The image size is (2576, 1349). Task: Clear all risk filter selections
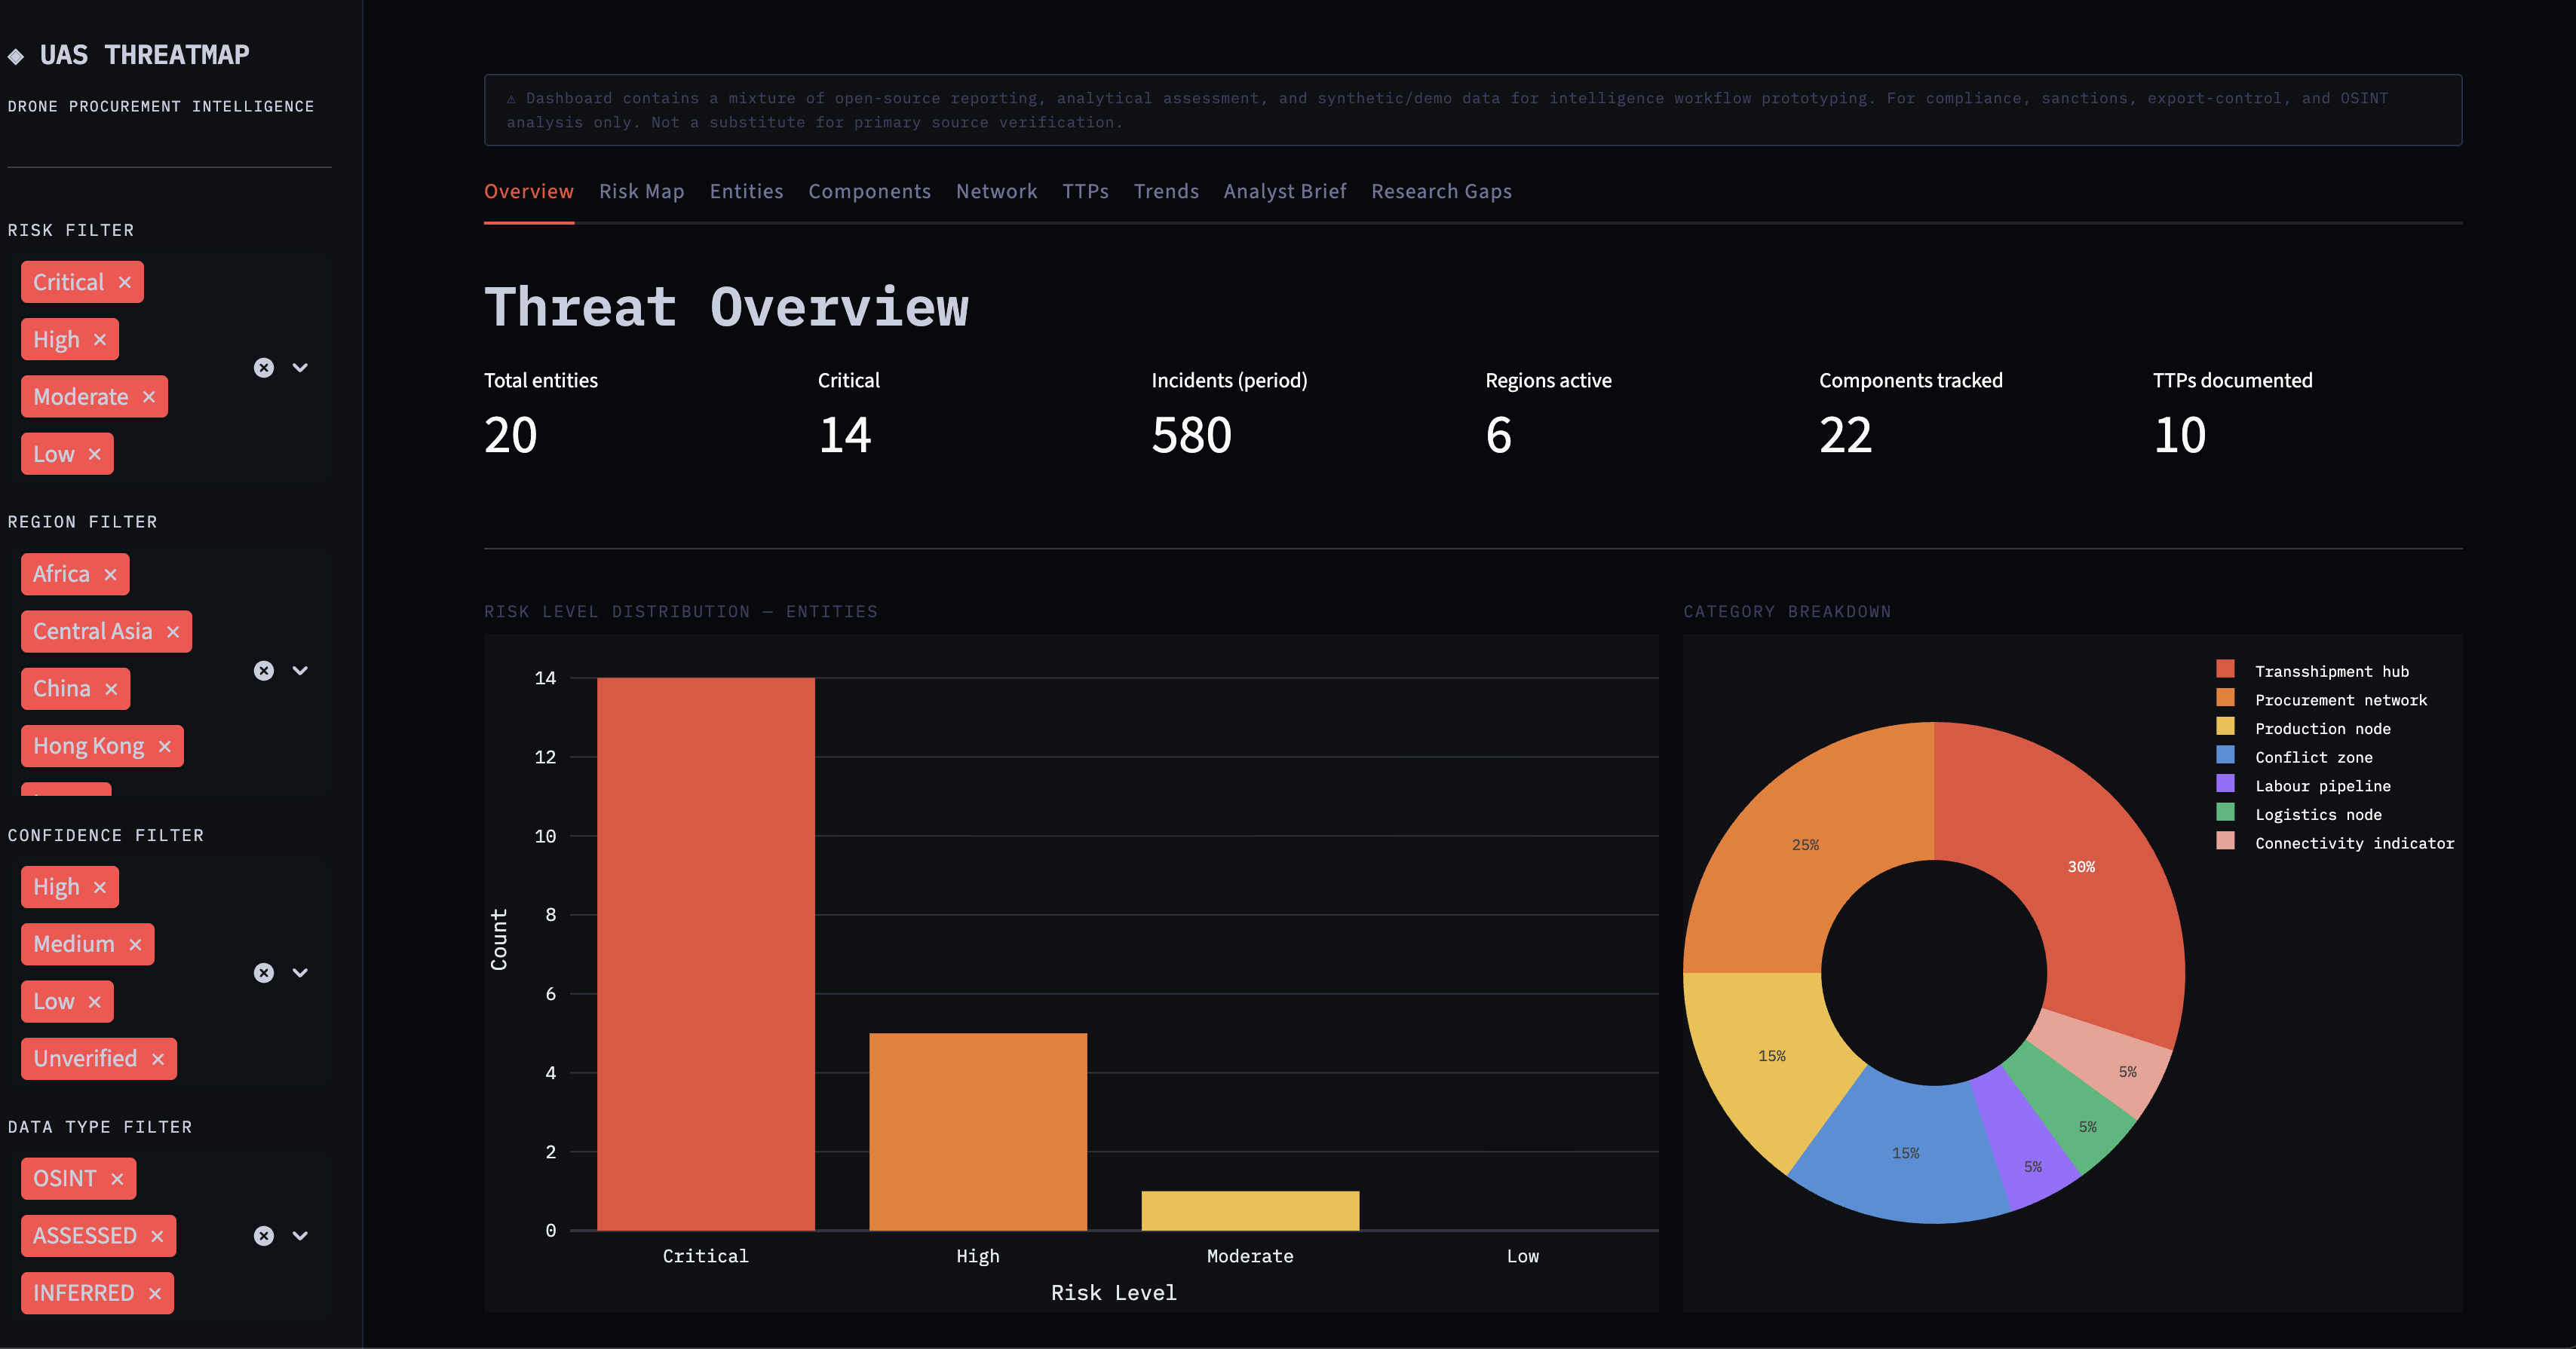click(264, 368)
